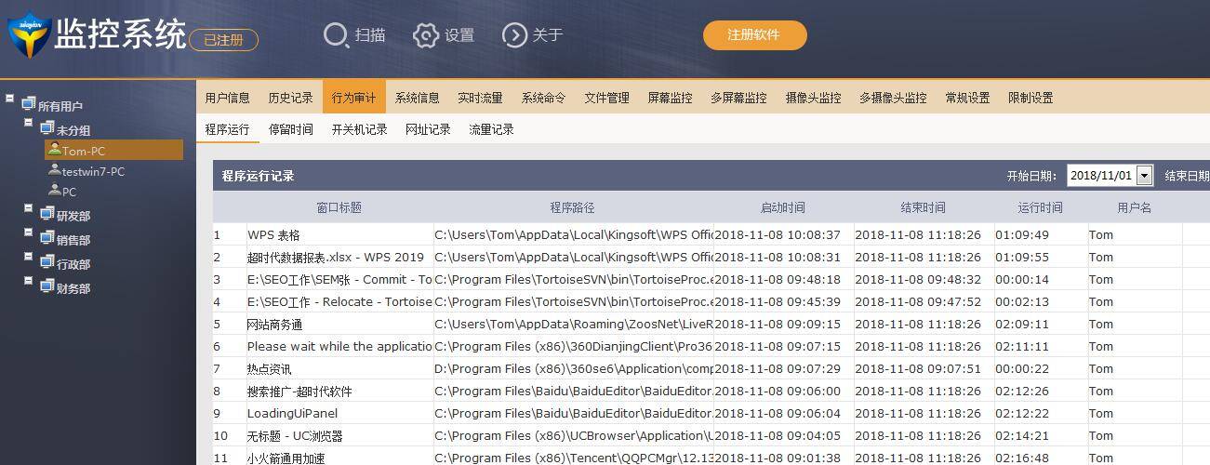Expand the 财务部 tree node
This screenshot has height=465, width=1210.
point(28,281)
